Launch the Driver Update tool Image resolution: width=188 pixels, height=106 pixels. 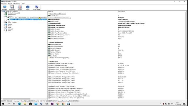(x=36, y=8)
